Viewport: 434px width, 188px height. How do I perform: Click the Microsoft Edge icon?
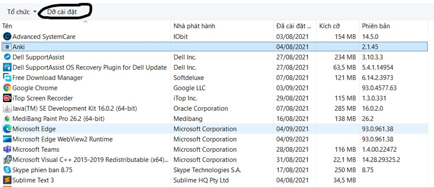pos(7,129)
